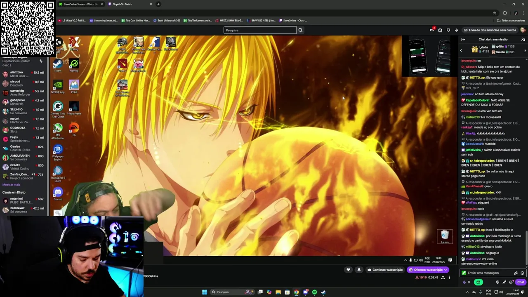Viewport: 528px width, 297px height.
Task: Open the Dota 2 desktop shortcut
Action: [122, 65]
